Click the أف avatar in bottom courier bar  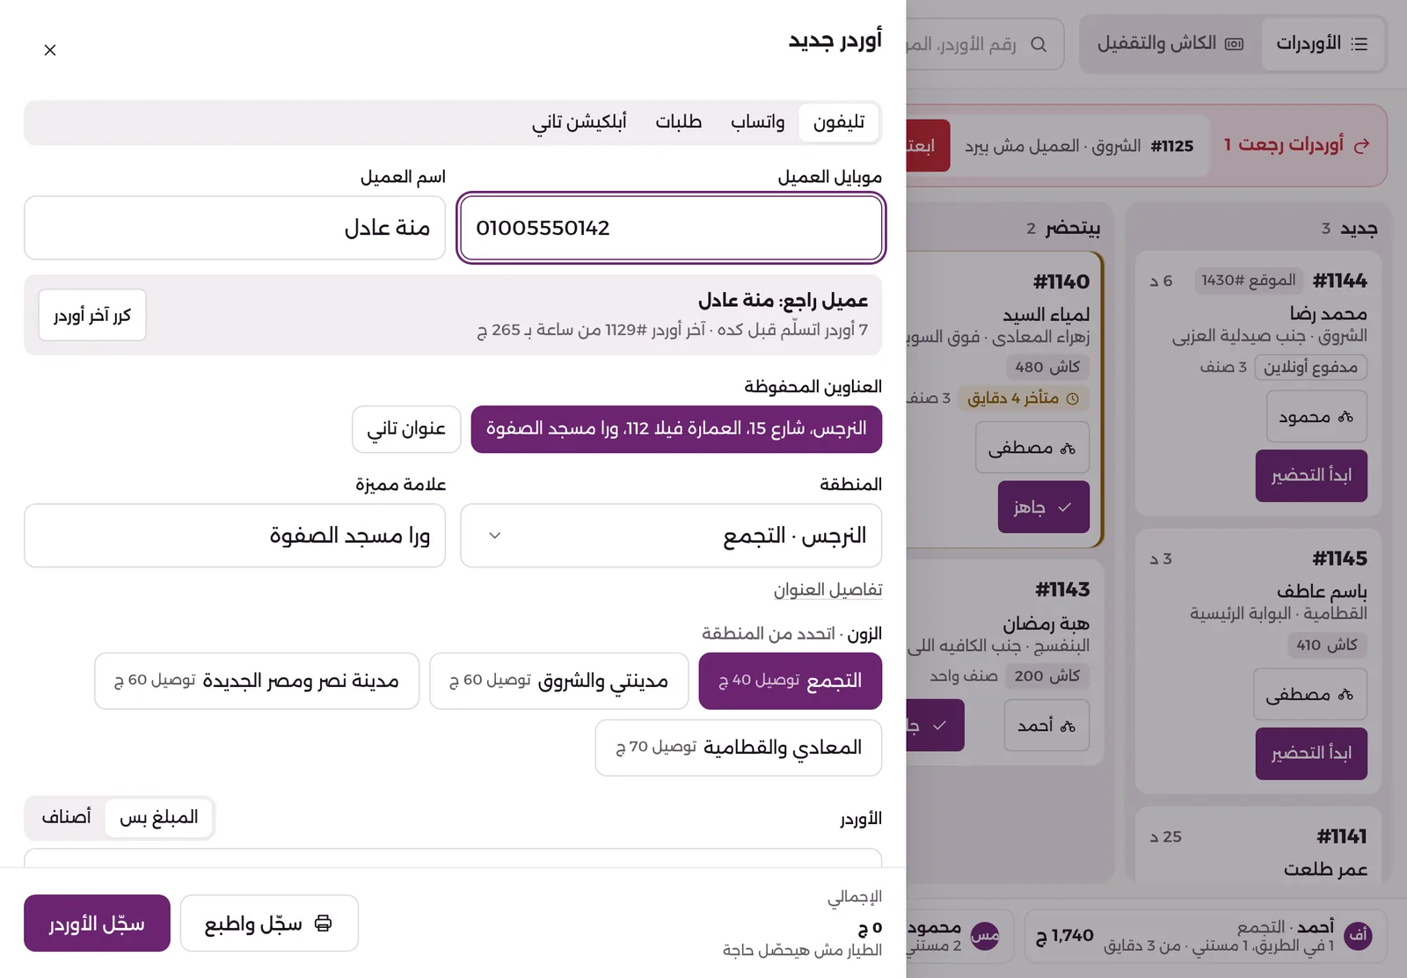tap(1359, 935)
